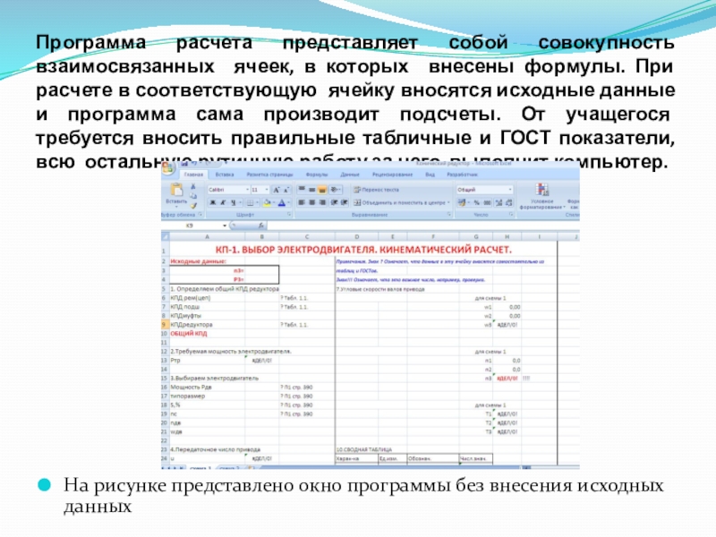The width and height of the screenshot is (716, 537).
Task: Switch to the Данные ribbon tab
Action: 350,175
